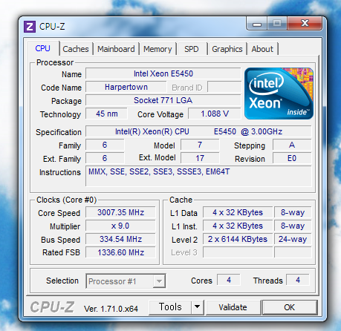Click the Multiplier x 9.0 value

coord(120,226)
